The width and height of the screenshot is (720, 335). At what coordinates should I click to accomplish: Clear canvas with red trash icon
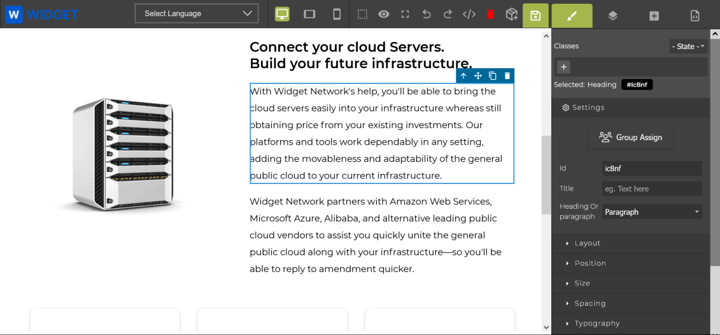point(490,14)
